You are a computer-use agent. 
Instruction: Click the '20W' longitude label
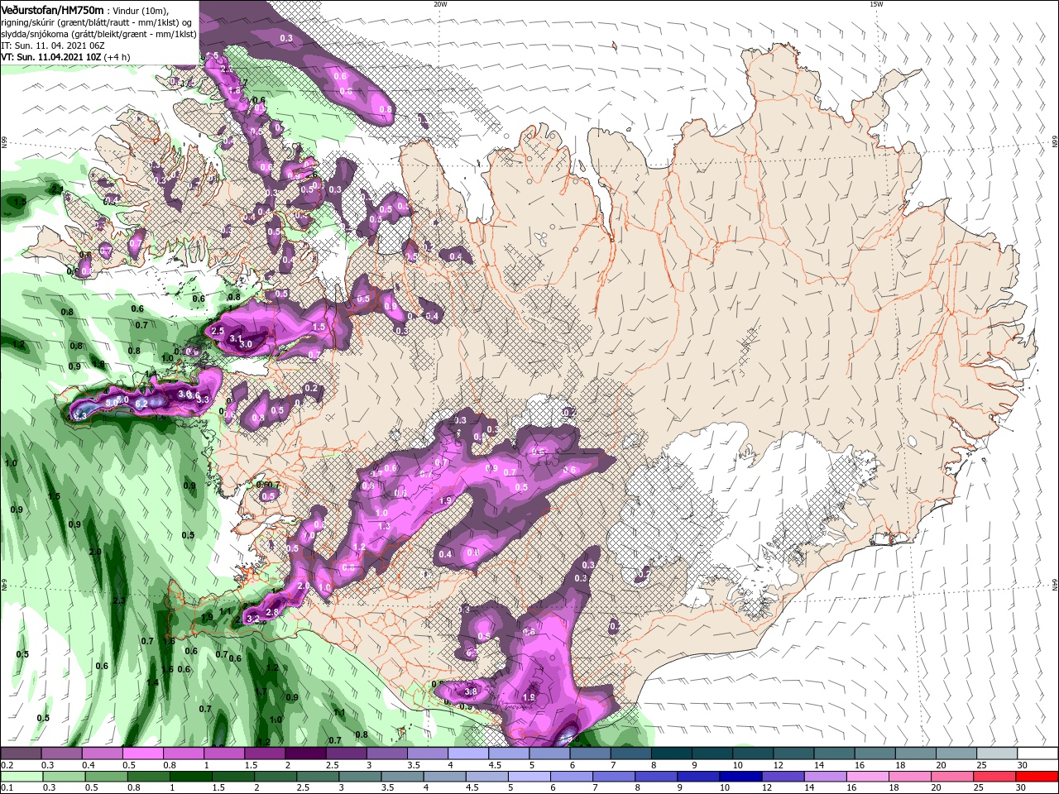pyautogui.click(x=440, y=4)
